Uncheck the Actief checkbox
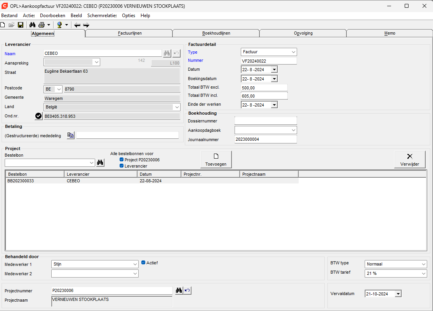Viewport: 433px width, 311px height. (x=143, y=263)
